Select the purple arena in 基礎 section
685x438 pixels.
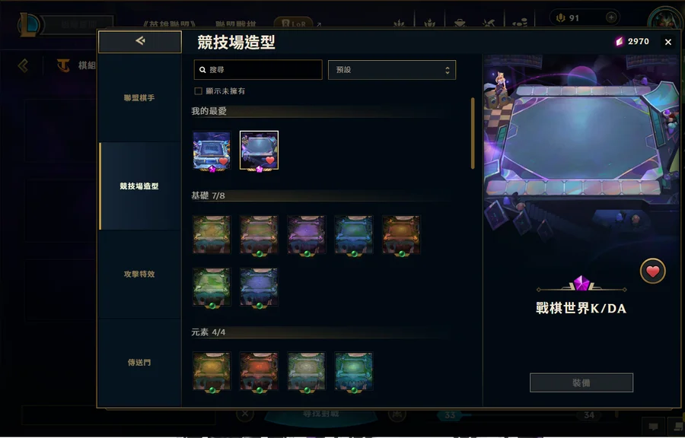click(x=306, y=235)
